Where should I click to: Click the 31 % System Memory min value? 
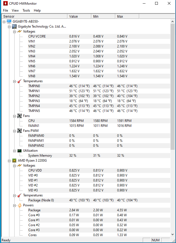pyautogui.click(x=97, y=156)
